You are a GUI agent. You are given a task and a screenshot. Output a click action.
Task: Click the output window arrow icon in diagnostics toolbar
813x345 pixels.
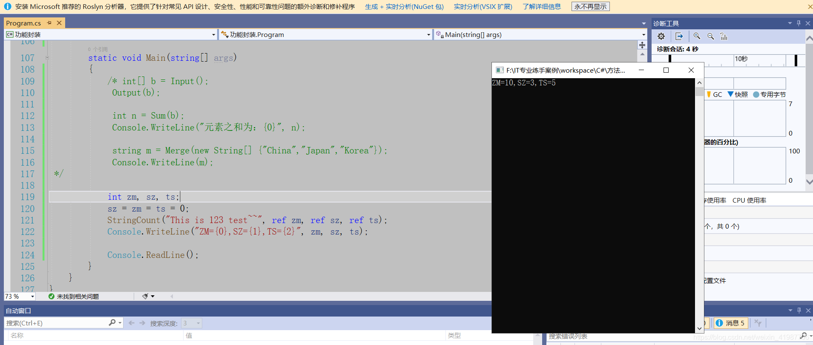point(679,37)
